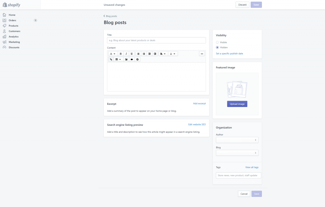
Task: Go to Products in the sidebar
Action: pyautogui.click(x=13, y=26)
